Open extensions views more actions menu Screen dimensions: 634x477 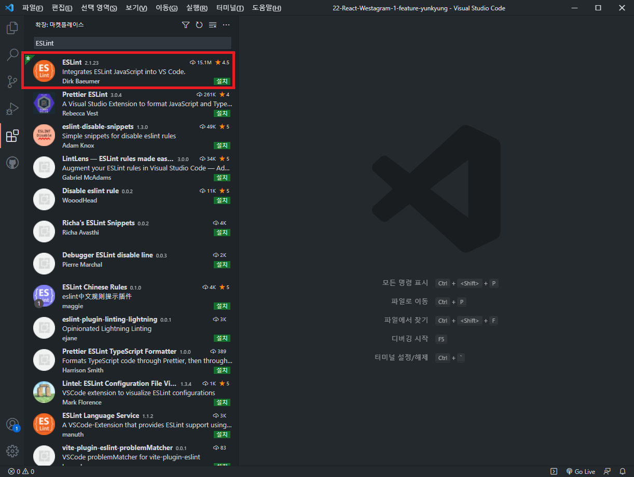click(226, 25)
